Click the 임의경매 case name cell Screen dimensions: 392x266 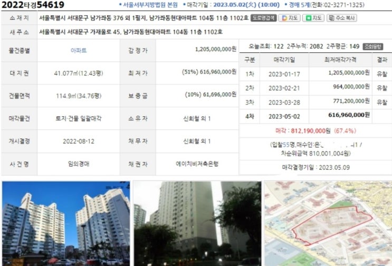coord(79,164)
